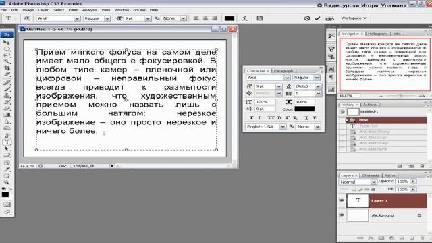Viewport: 432px width, 243px height.
Task: Delete current history state trash icon
Action: point(422,166)
